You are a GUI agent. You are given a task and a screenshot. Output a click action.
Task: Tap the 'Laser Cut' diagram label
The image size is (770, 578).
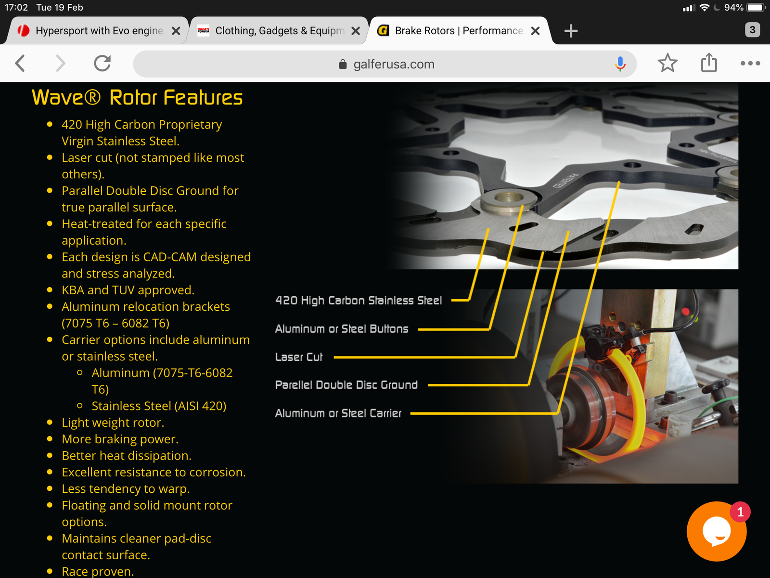299,357
